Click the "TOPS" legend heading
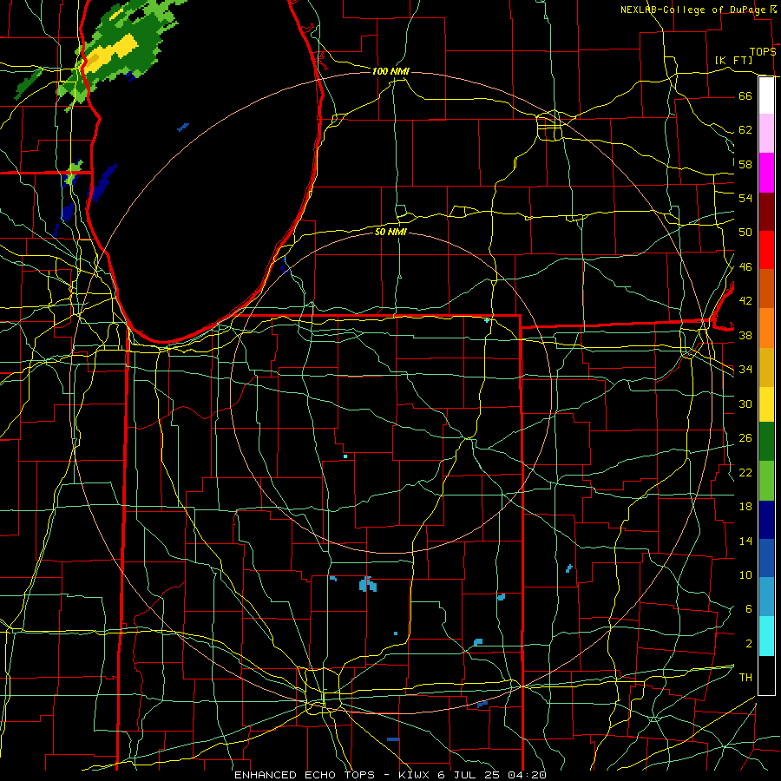Image resolution: width=781 pixels, height=781 pixels. coord(763,52)
